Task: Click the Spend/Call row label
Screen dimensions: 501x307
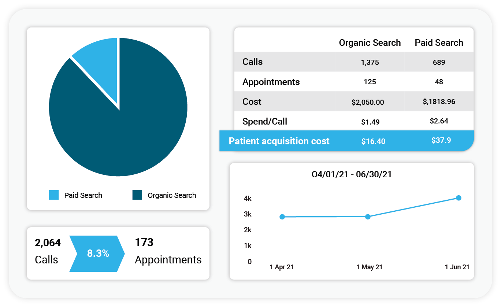Action: coord(264,122)
